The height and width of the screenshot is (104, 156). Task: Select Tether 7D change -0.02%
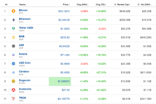pyautogui.click(x=102, y=29)
